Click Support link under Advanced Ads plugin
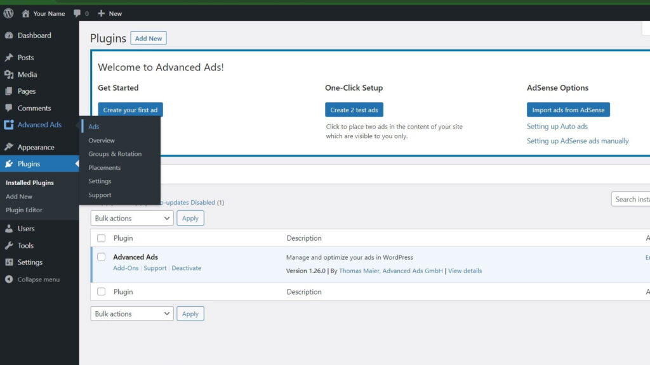 (155, 268)
